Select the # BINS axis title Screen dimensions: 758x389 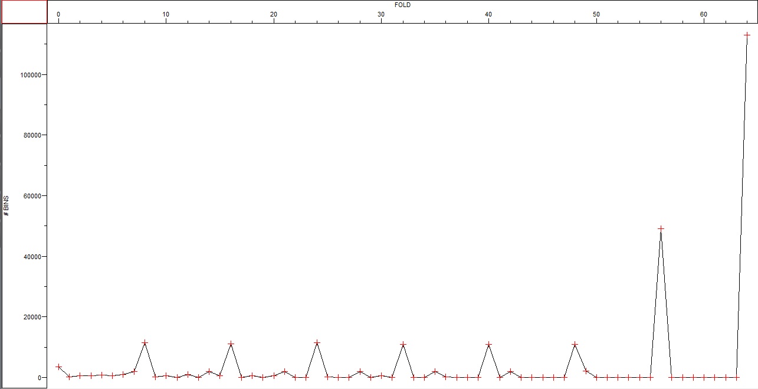[x=6, y=205]
